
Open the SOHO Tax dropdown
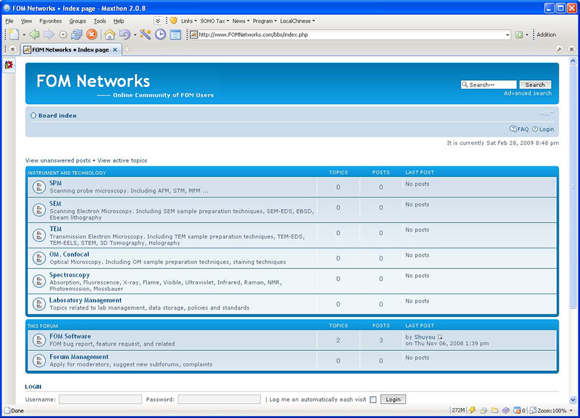pyautogui.click(x=215, y=21)
